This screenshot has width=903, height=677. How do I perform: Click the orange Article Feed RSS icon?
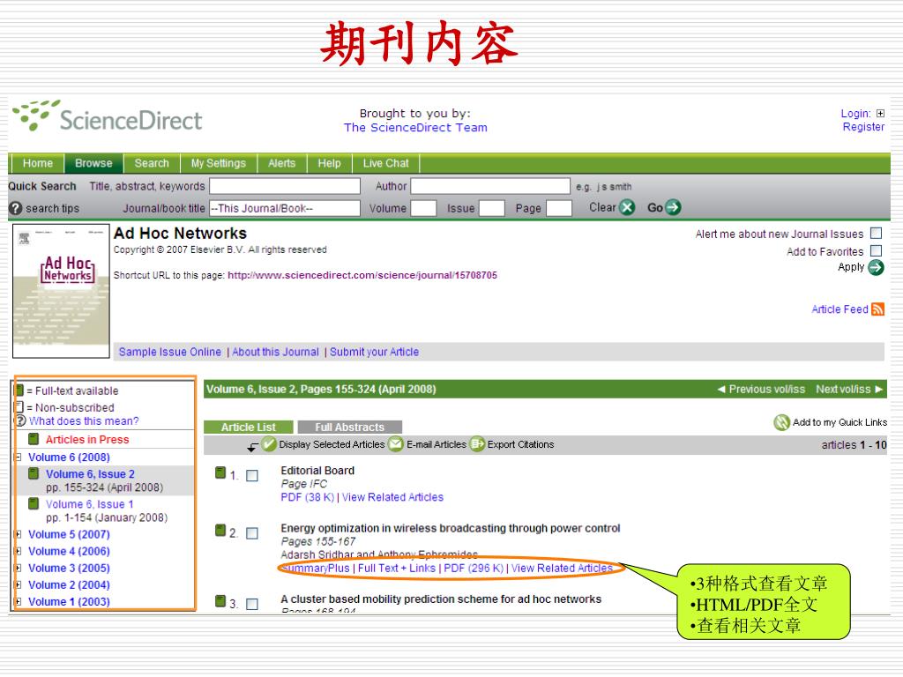[x=877, y=309]
